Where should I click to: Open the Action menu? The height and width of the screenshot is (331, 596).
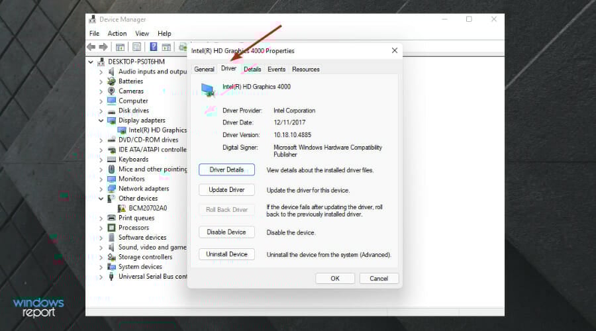pos(117,34)
